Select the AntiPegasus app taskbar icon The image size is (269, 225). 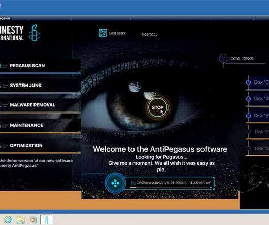pyautogui.click(x=46, y=220)
